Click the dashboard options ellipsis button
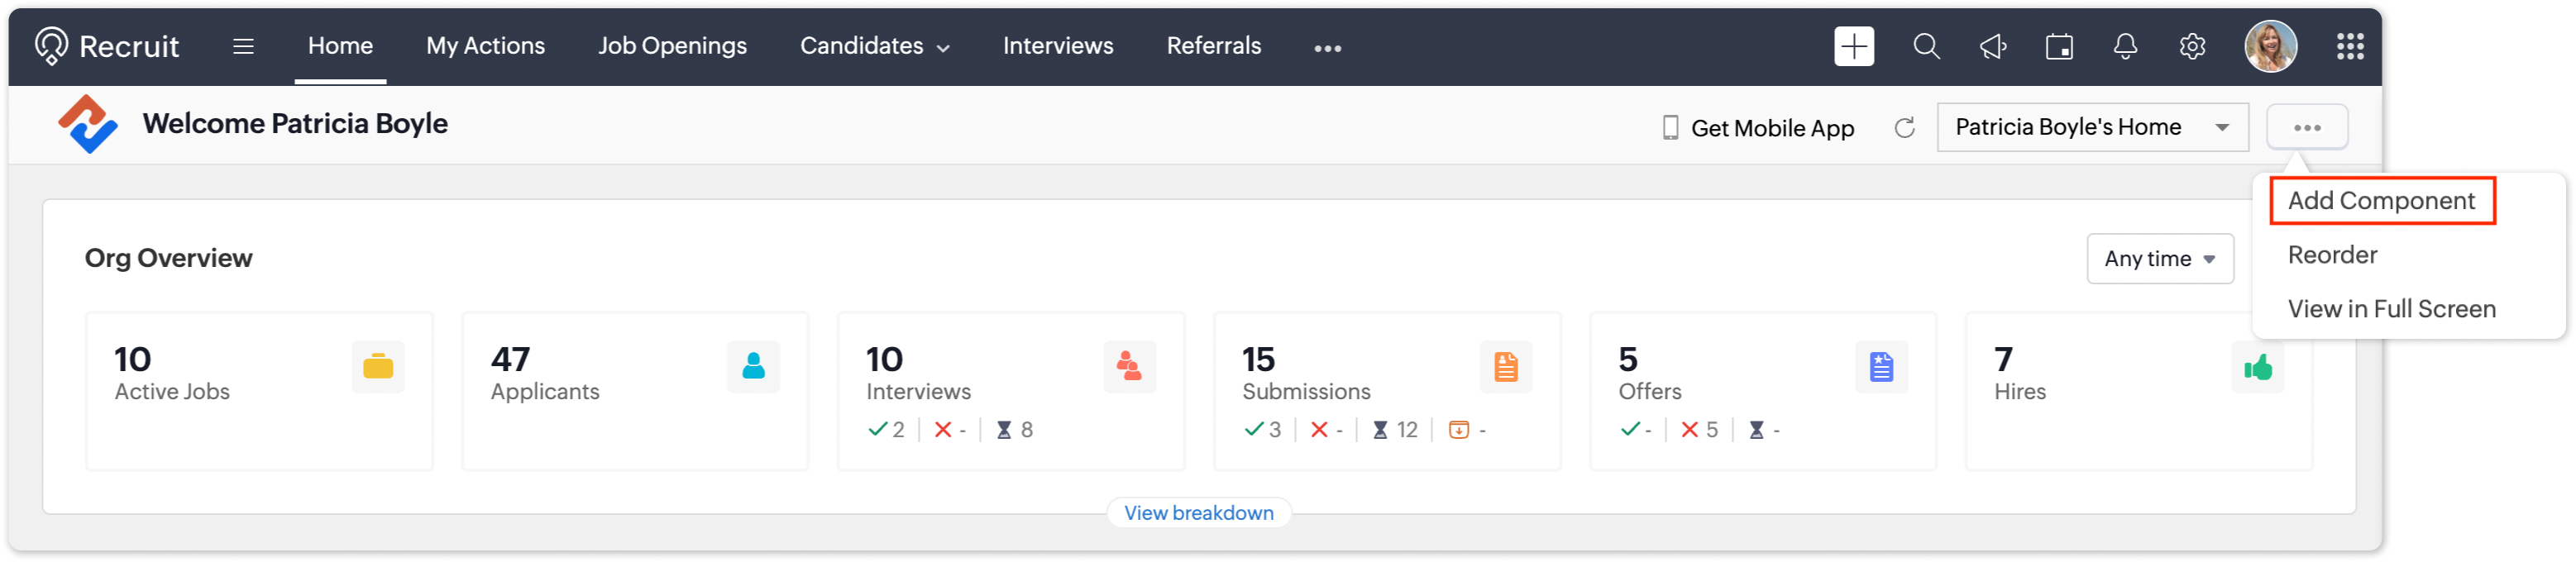Image resolution: width=2576 pixels, height=562 pixels. click(x=2307, y=127)
